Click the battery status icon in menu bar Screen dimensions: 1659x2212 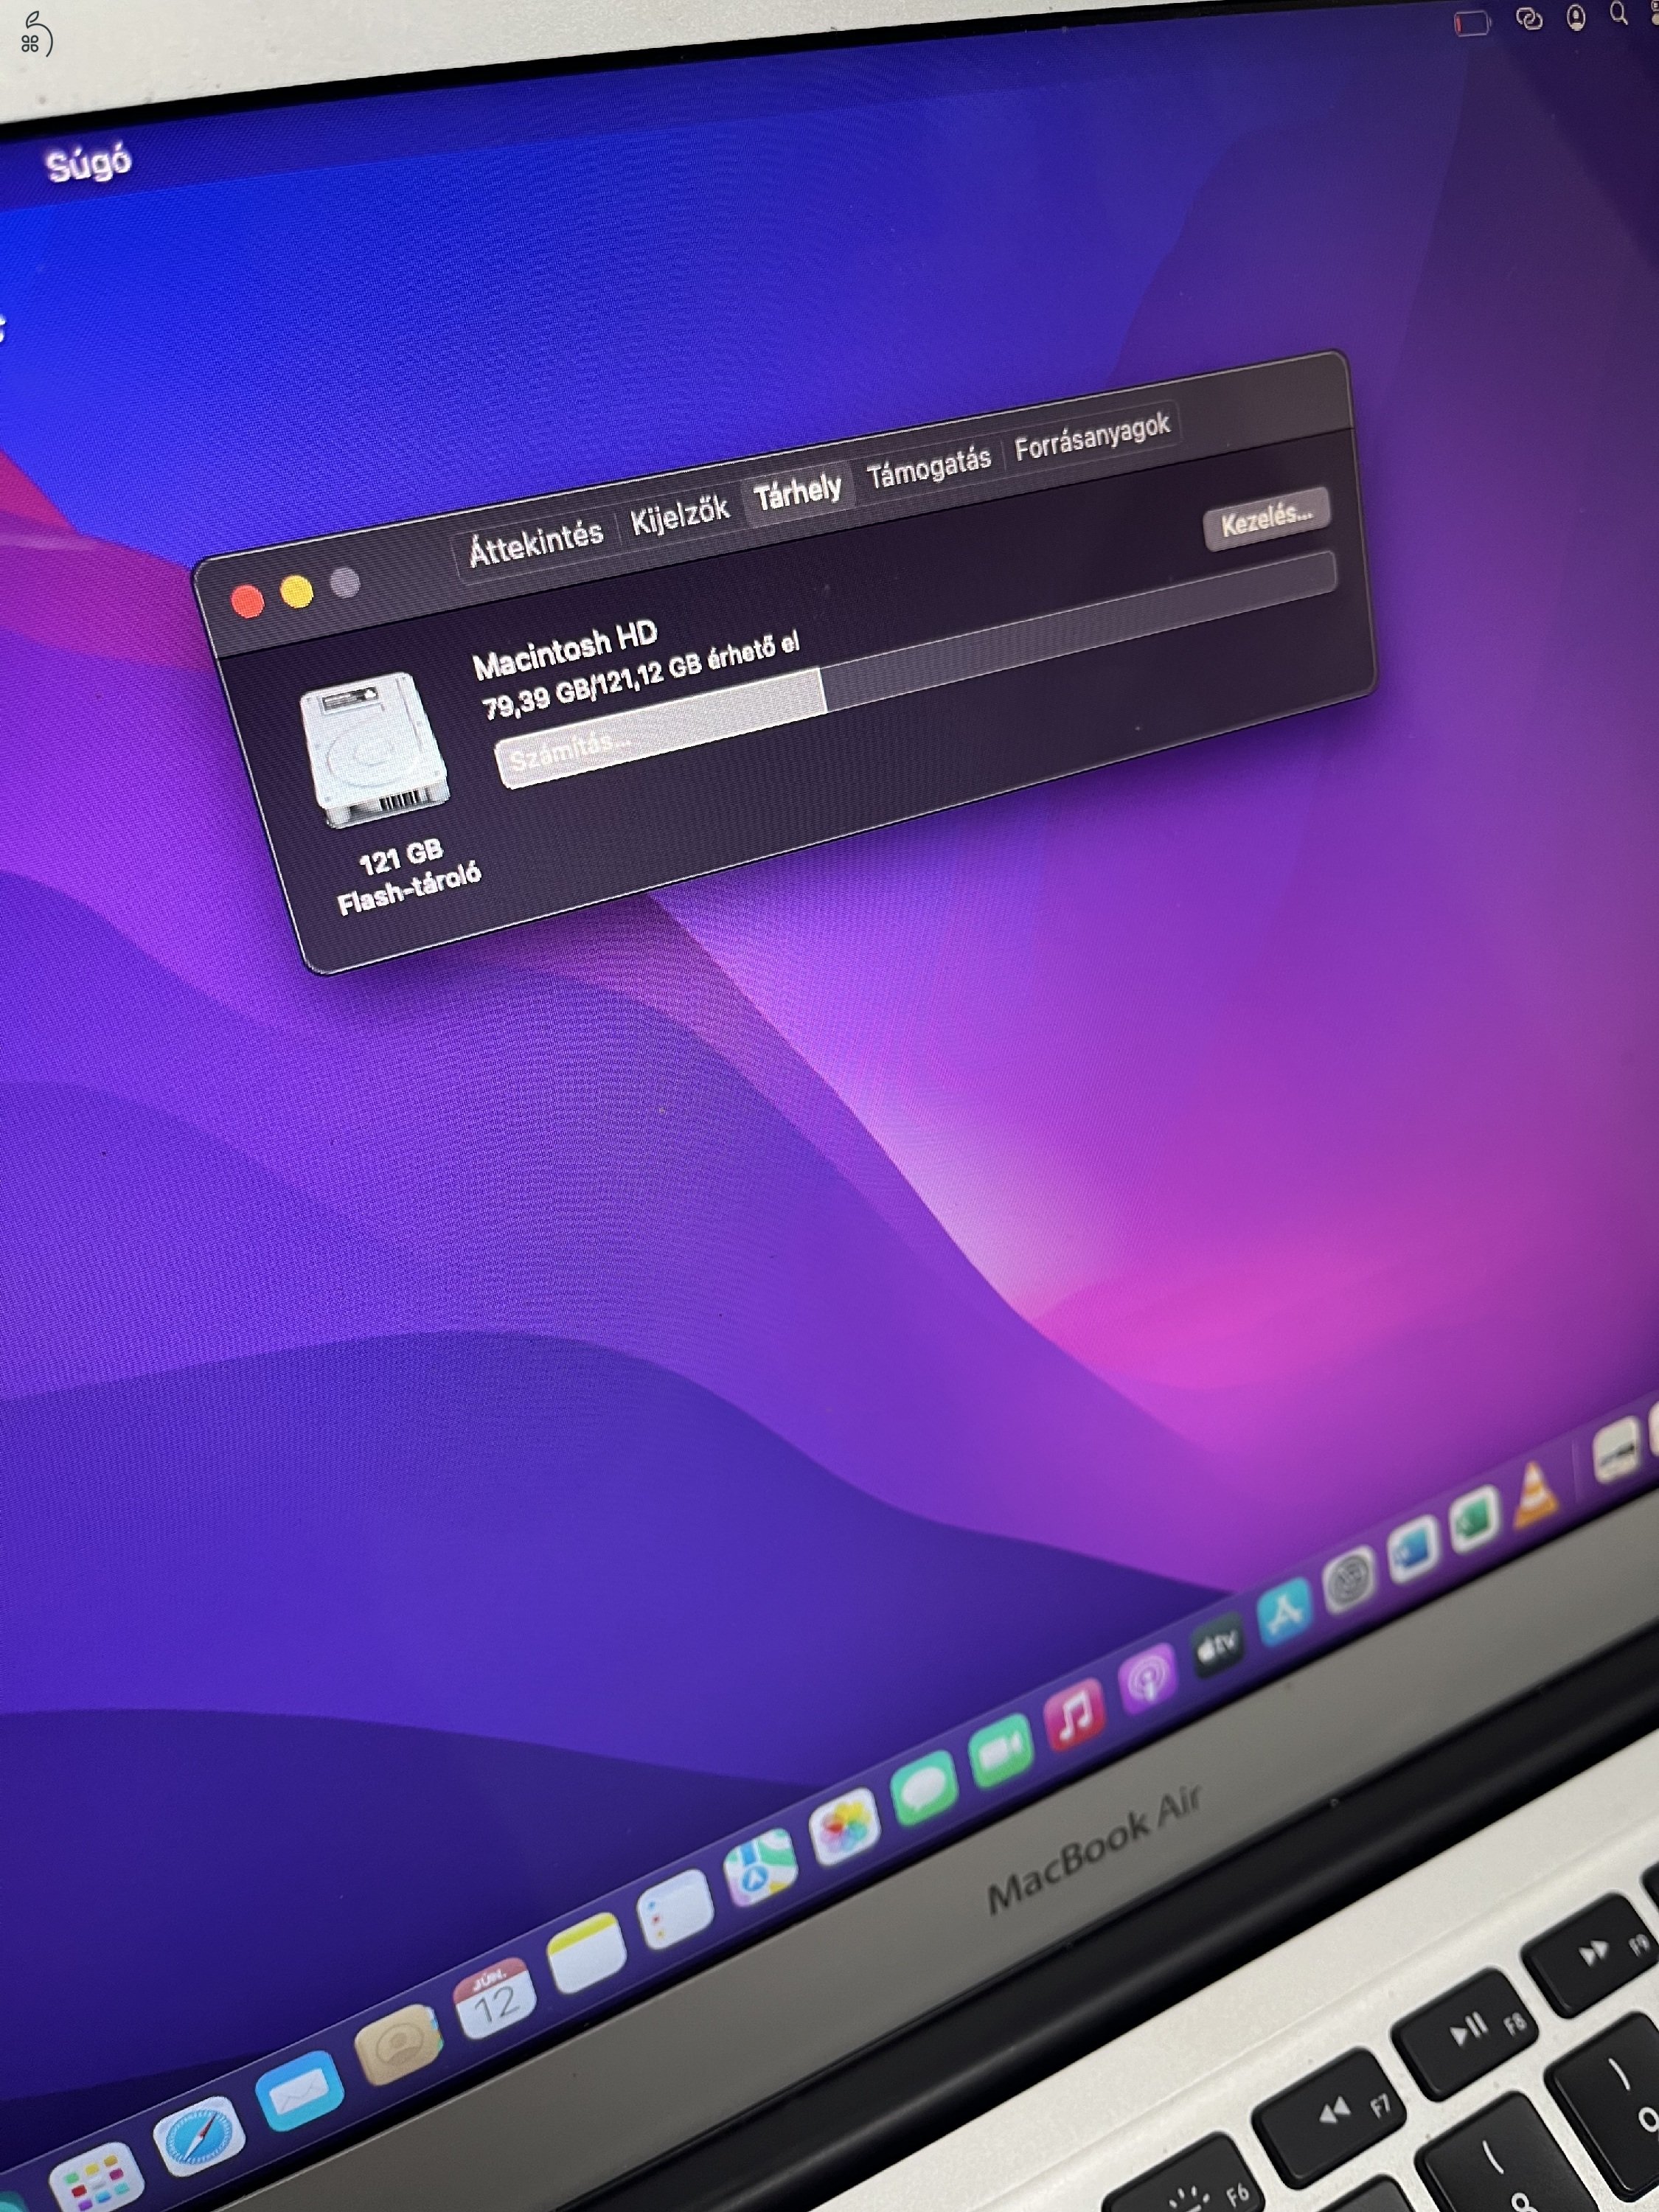pos(1471,22)
